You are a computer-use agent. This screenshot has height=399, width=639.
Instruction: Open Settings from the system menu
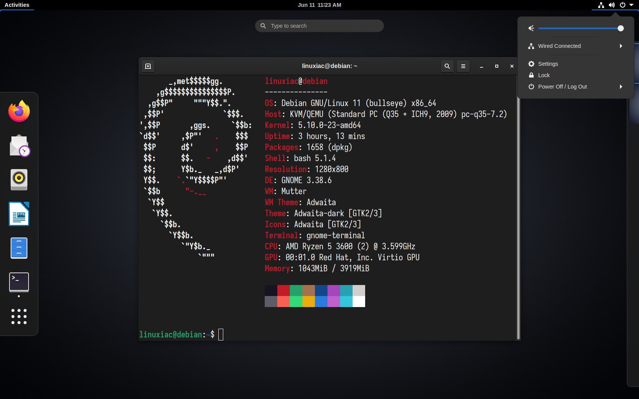click(x=548, y=64)
